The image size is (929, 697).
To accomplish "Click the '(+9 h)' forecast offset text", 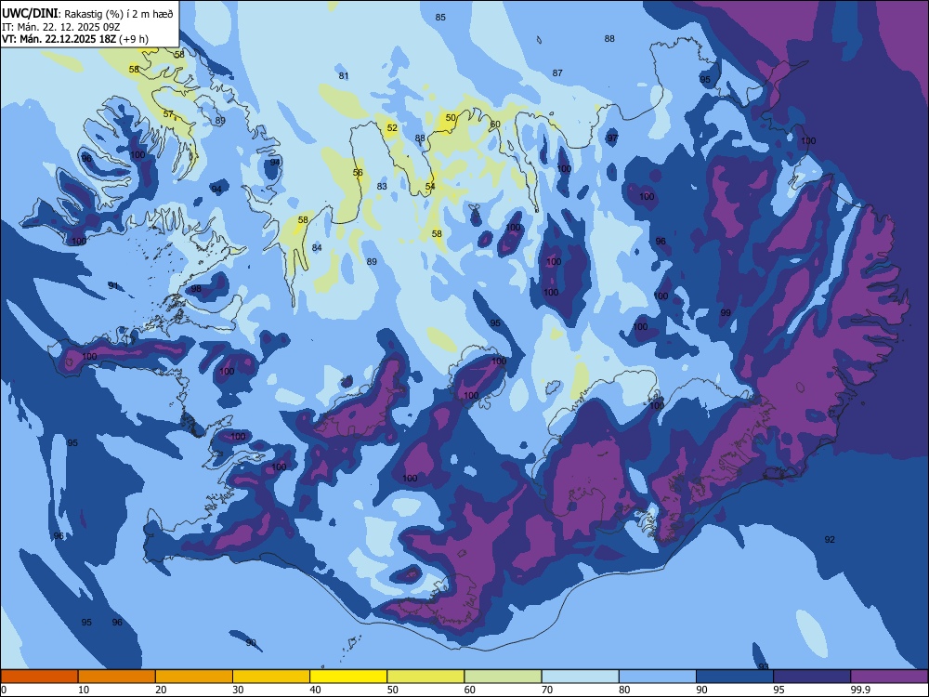I will click(134, 39).
